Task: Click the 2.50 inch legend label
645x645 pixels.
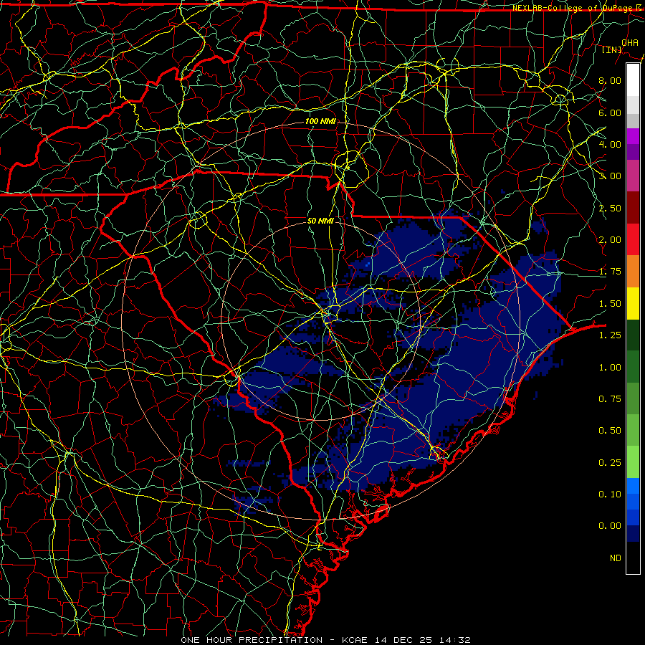Action: (610, 208)
